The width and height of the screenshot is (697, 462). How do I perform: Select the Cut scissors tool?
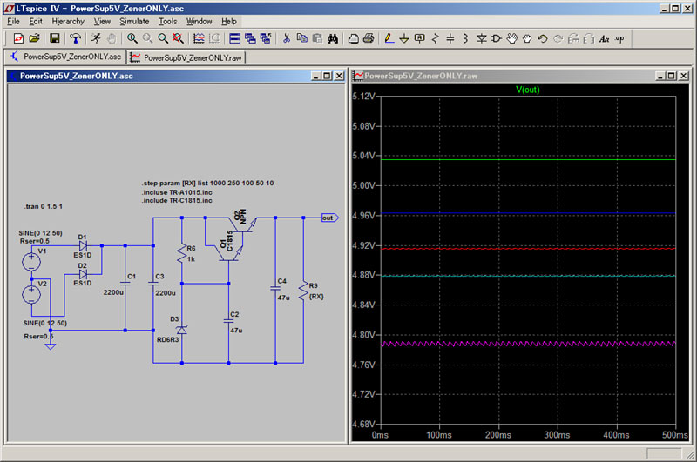287,38
